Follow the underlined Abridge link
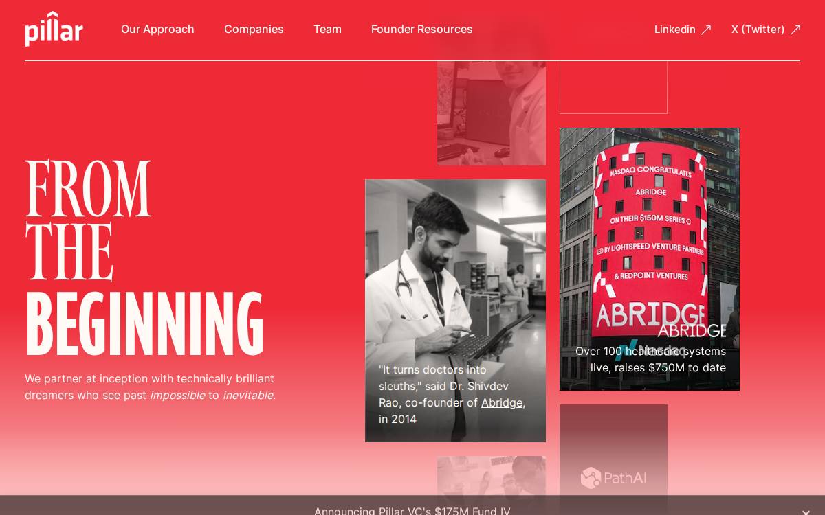 point(501,402)
